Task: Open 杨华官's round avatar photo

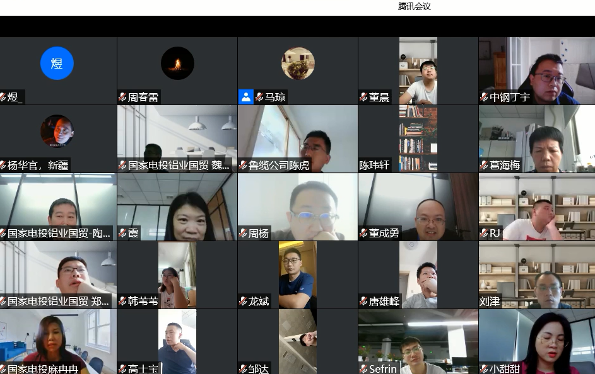Action: (57, 131)
